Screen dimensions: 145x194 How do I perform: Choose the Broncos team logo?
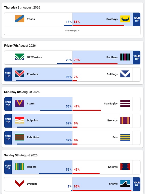coord(125,120)
